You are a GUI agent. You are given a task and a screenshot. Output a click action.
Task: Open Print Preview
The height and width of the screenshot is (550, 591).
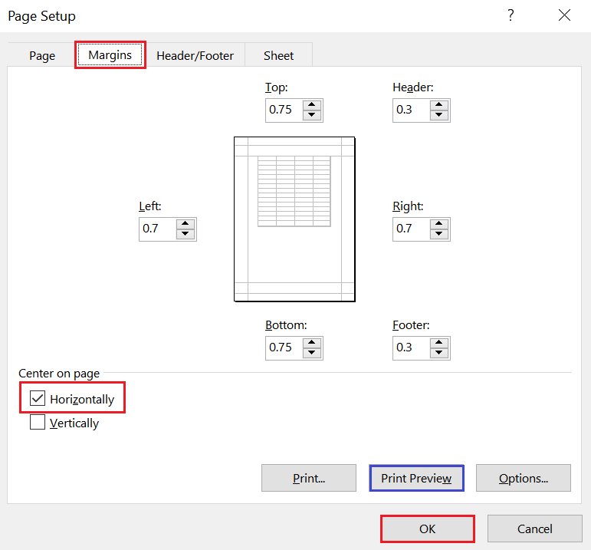click(416, 478)
